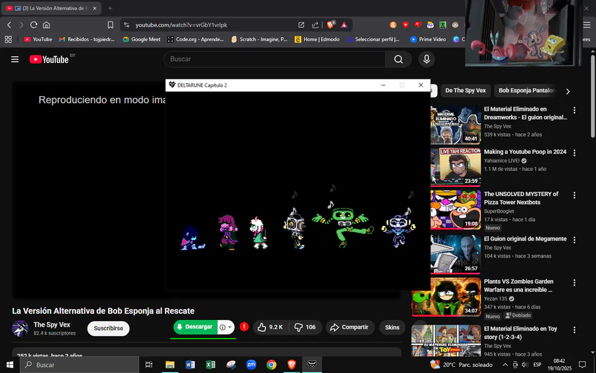This screenshot has width=596, height=373.
Task: Reload the YouTube page
Action: (34, 25)
